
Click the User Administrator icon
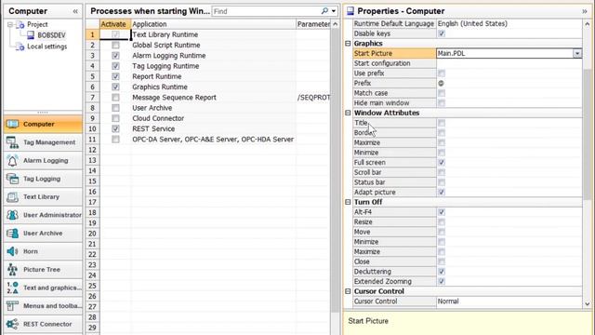click(12, 215)
